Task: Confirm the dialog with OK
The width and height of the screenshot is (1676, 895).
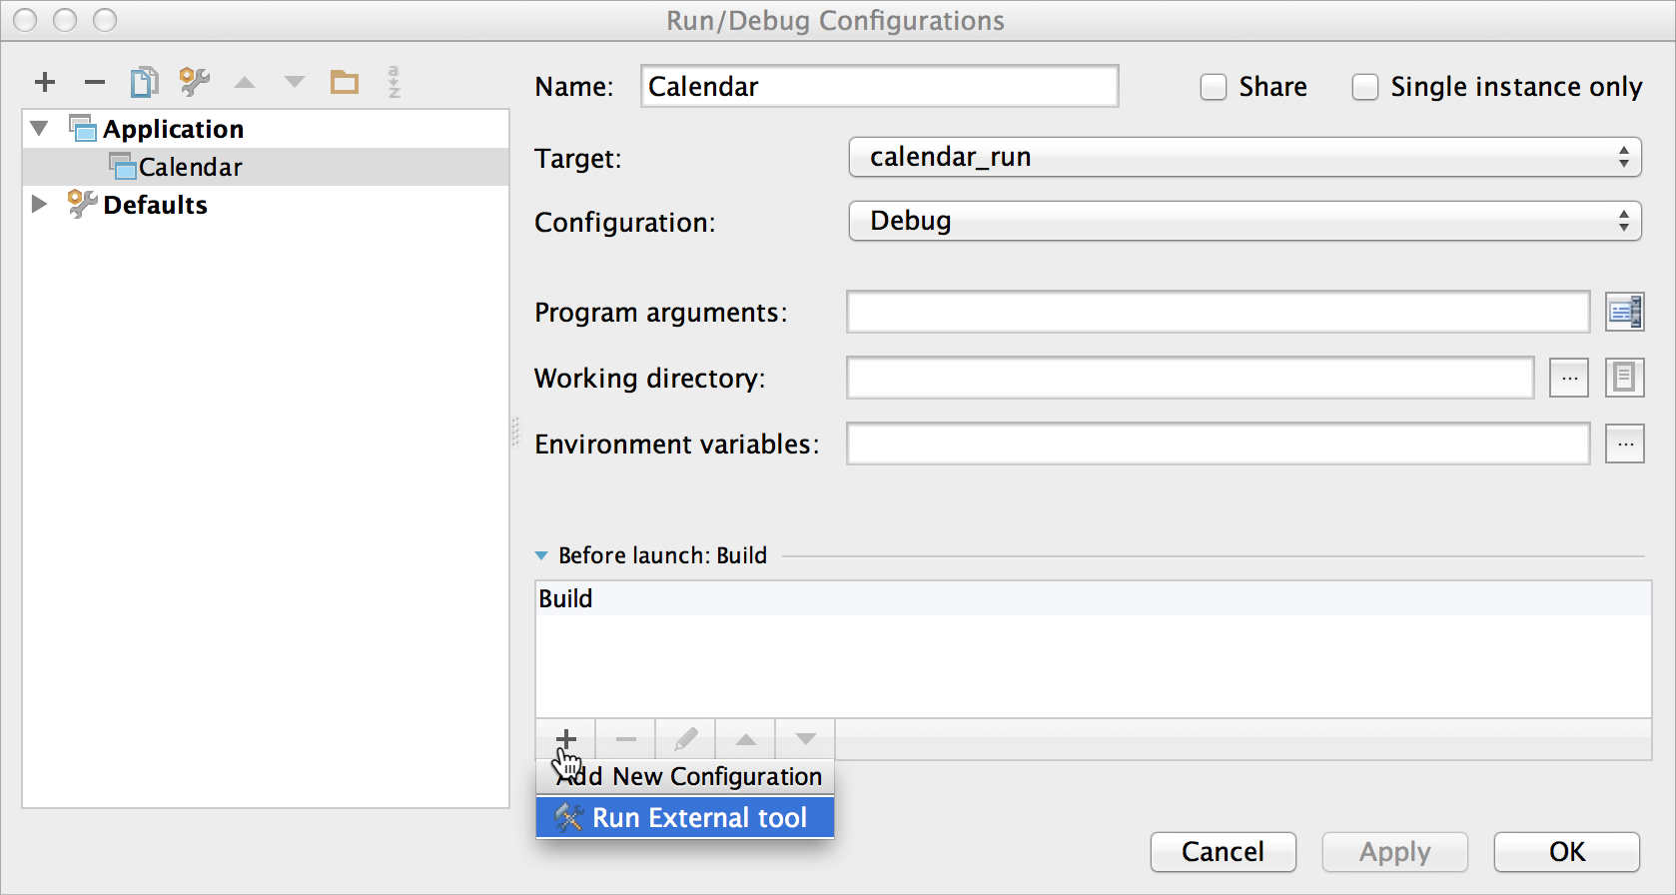Action: pos(1566,852)
